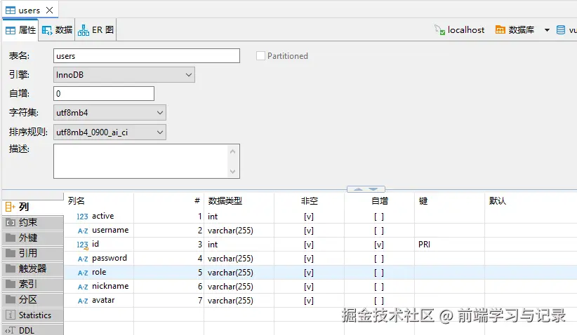This screenshot has height=335, width=577.
Task: Click string icon of nickname column
Action: 83,287
